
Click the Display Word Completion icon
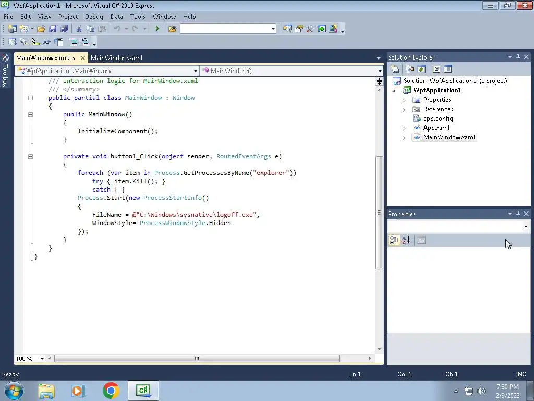(x=47, y=42)
